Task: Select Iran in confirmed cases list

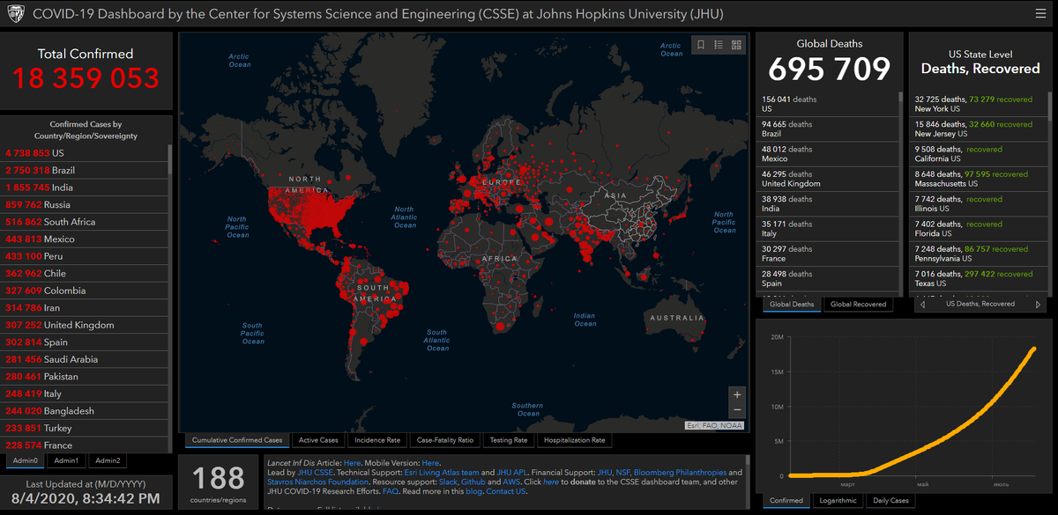Action: (85, 308)
